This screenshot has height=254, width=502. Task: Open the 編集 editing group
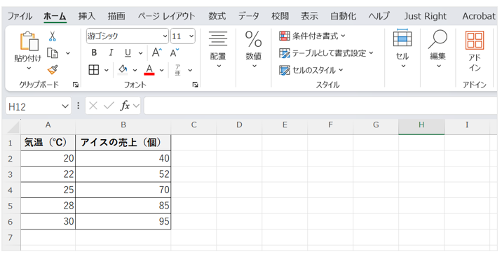pyautogui.click(x=437, y=49)
